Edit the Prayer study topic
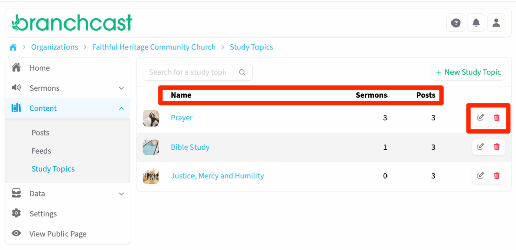 pos(481,118)
